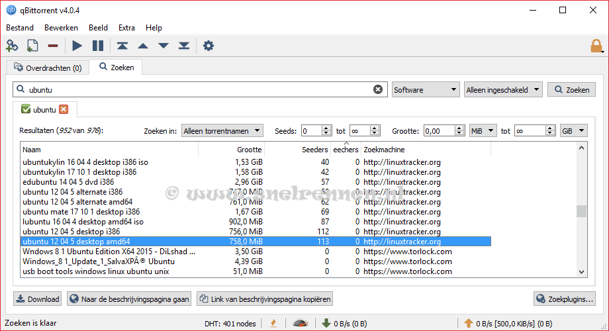Click the search input containing ubuntu
This screenshot has width=609, height=331.
tap(200, 90)
